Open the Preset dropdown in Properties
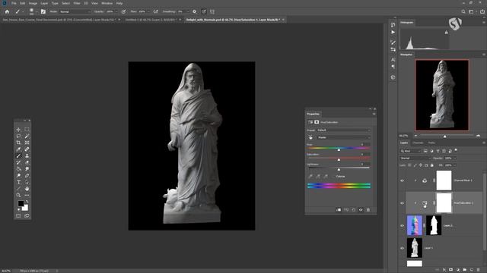487x273 pixels. 343,130
